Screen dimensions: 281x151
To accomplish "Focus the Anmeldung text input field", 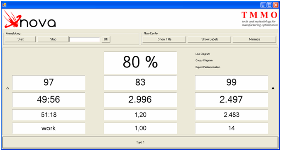I will coord(85,39).
